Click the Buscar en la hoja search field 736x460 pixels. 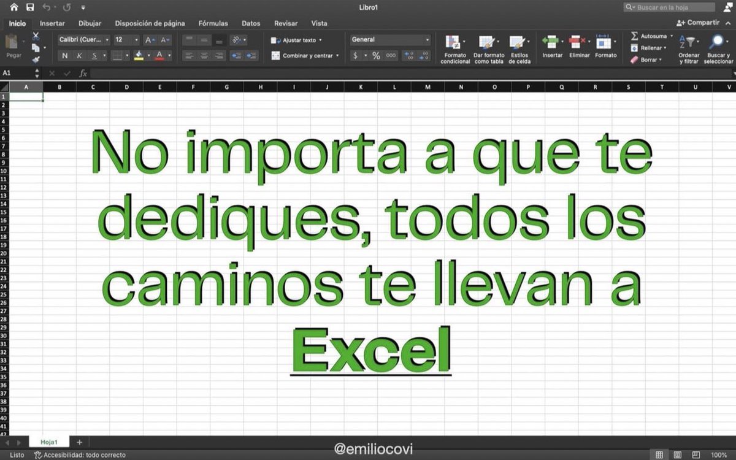click(669, 7)
